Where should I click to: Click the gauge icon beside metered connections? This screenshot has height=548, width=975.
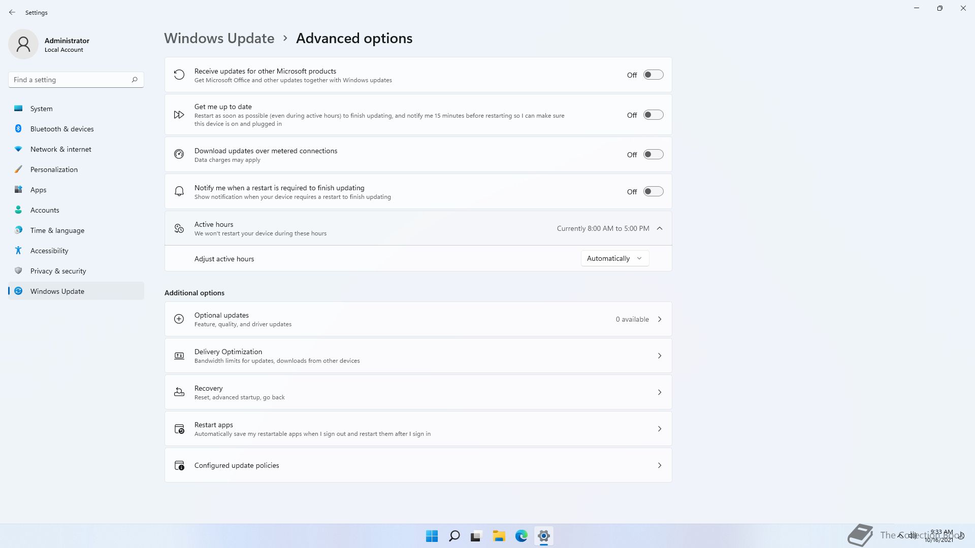(x=179, y=154)
